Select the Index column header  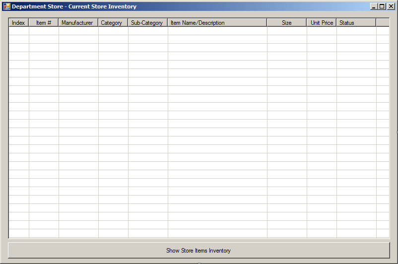click(x=18, y=23)
